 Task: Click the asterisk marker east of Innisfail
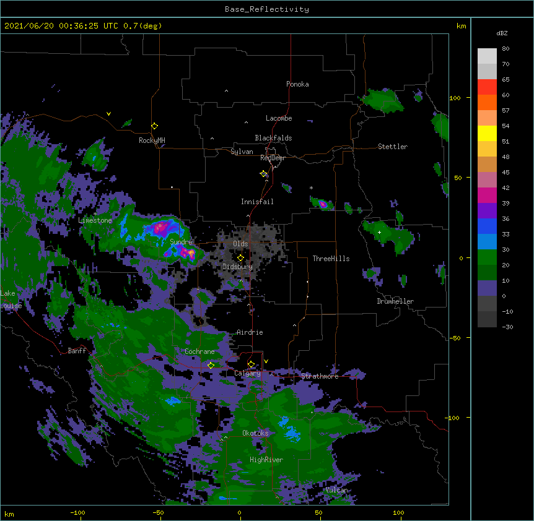point(311,187)
